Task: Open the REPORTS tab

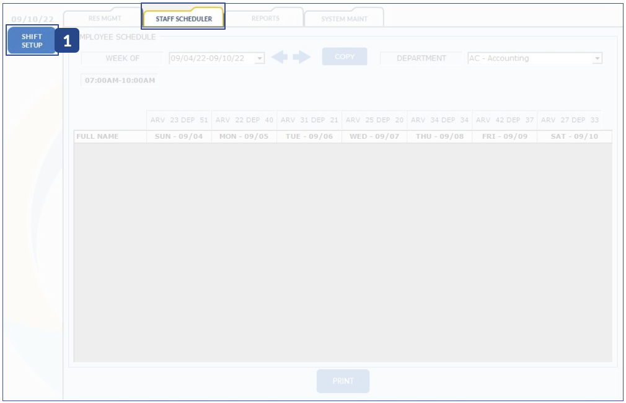Action: tap(265, 19)
